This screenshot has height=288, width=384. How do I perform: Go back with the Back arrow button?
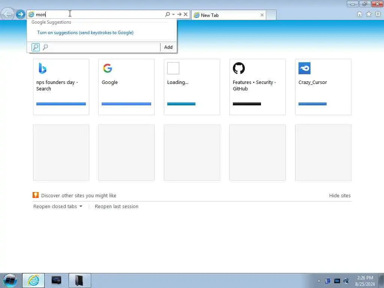pos(8,14)
